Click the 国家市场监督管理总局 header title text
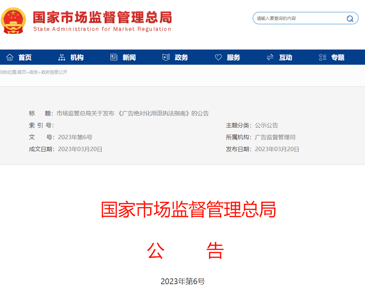Viewport: 365px width, 295px height. tap(102, 17)
